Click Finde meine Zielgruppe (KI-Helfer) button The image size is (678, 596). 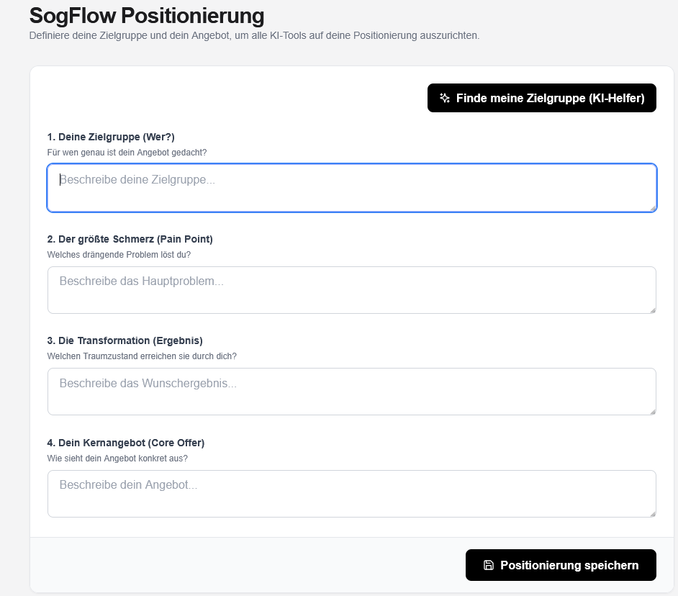(542, 98)
